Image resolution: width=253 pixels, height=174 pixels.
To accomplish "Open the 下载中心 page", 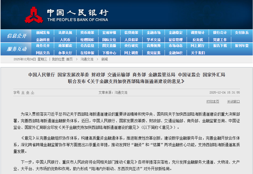I will pos(109,52).
